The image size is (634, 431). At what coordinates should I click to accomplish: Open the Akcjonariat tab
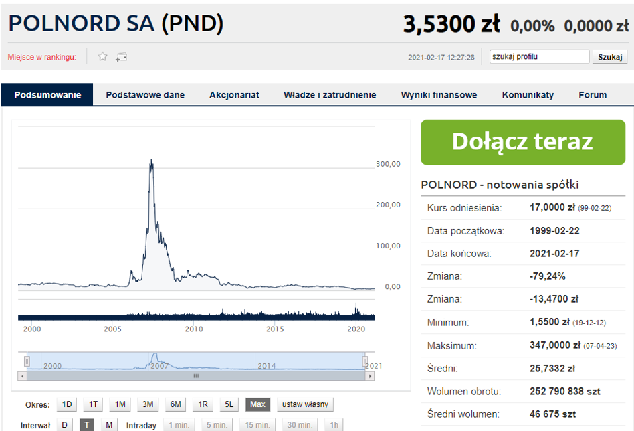(234, 94)
